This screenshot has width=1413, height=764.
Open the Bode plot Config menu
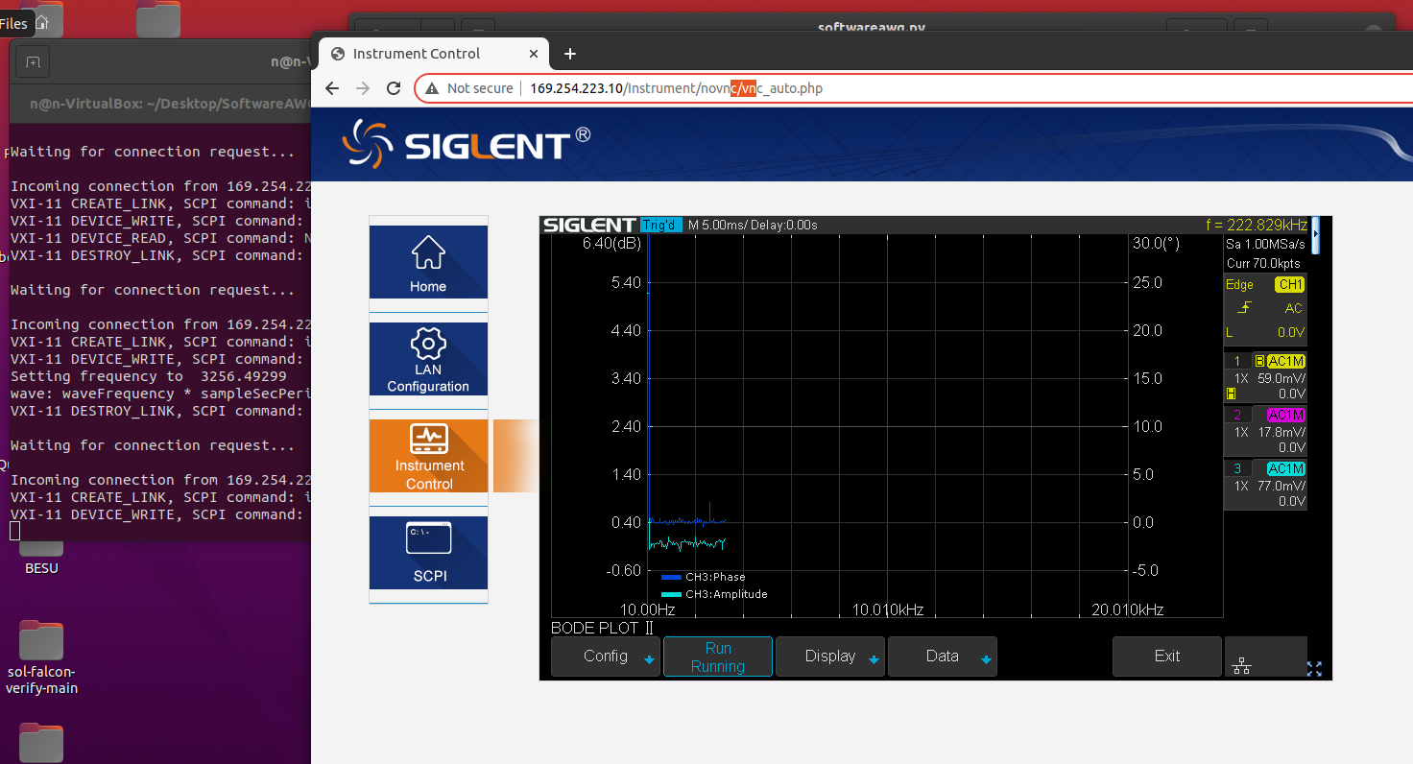point(606,657)
